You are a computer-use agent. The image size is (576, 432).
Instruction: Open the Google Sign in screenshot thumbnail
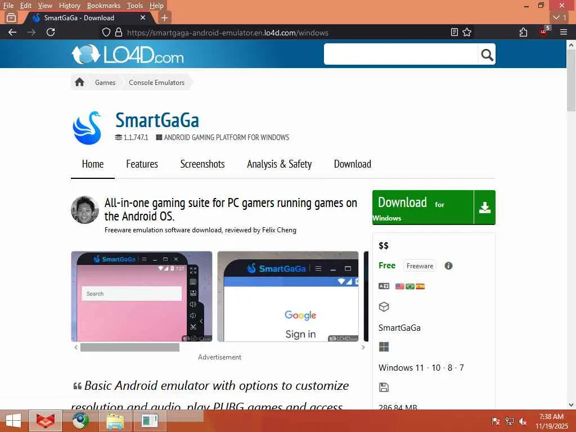287,296
